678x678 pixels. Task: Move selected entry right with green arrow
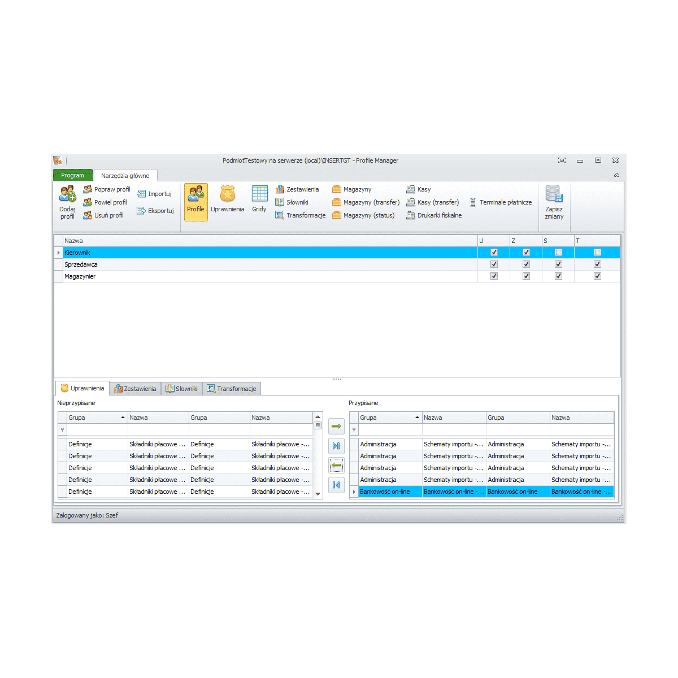pos(336,426)
